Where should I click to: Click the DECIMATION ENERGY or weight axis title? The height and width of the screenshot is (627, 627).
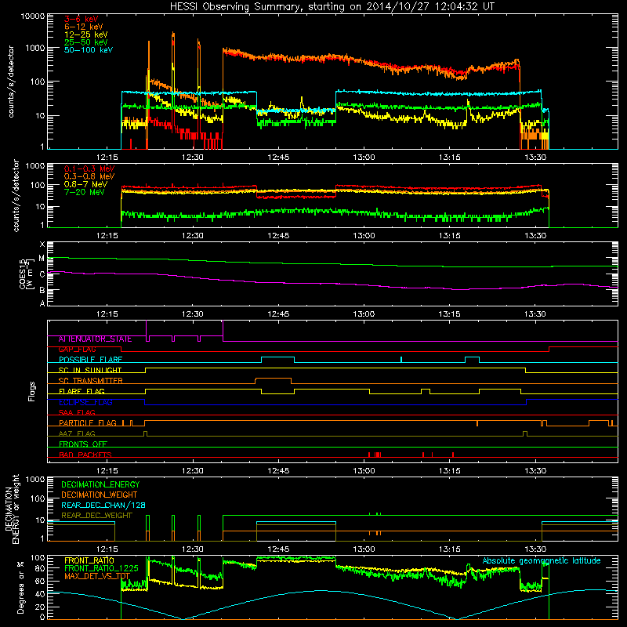(x=12, y=509)
